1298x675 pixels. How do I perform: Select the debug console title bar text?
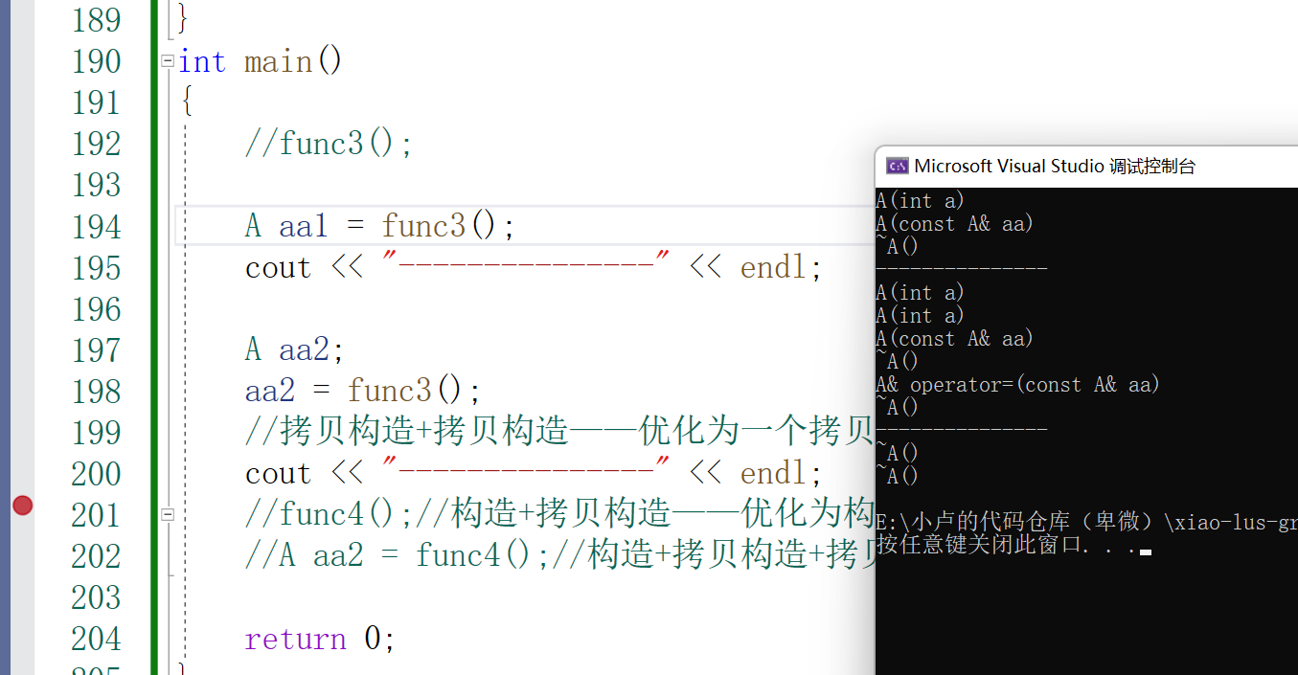click(1055, 166)
